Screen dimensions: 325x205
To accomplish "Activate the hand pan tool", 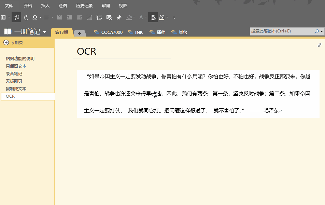I will [26, 17].
